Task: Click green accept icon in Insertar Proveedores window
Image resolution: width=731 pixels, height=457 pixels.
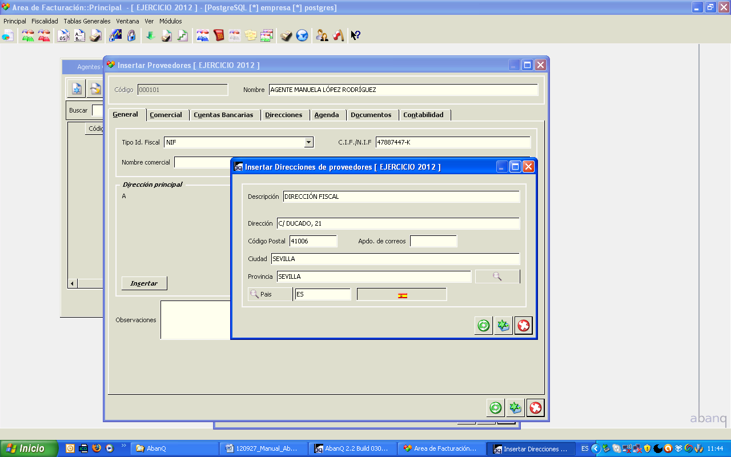Action: click(496, 408)
